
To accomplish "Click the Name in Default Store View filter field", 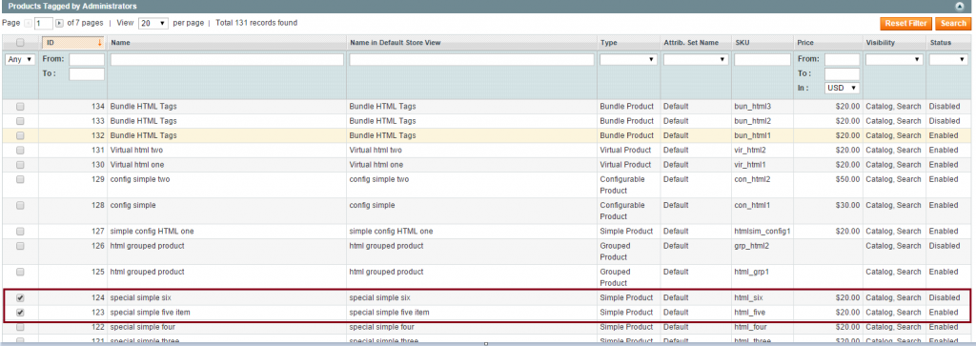I will 472,60.
